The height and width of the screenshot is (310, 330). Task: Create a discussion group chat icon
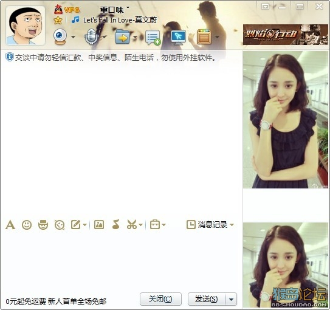(x=153, y=37)
